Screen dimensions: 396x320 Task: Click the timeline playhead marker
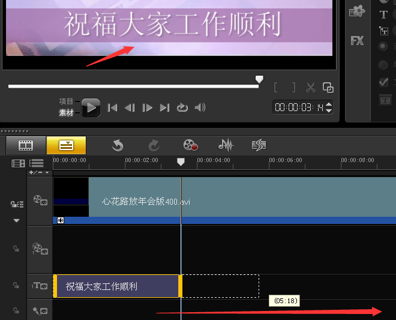[181, 162]
